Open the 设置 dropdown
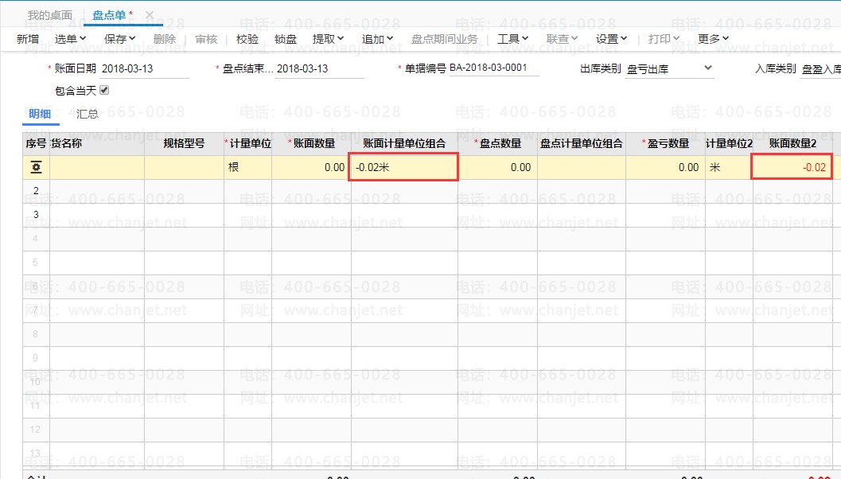Screen dimensions: 841x479 611,39
